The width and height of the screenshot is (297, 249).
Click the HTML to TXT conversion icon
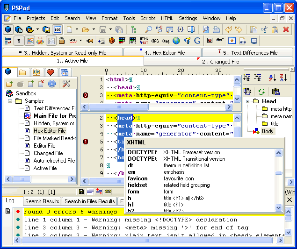[144, 41]
